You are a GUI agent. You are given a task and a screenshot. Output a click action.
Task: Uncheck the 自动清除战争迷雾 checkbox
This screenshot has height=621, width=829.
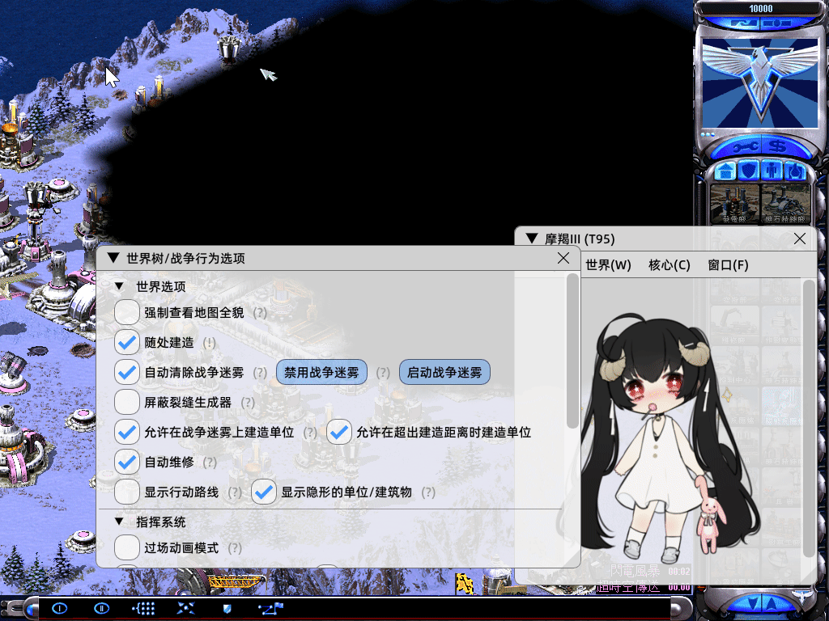tap(127, 372)
